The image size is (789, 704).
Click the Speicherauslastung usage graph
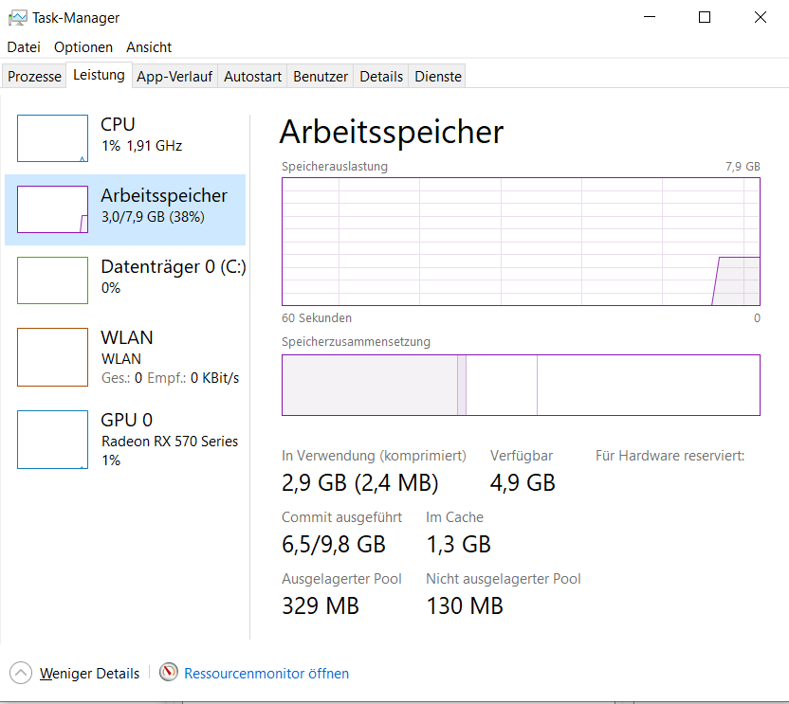521,242
